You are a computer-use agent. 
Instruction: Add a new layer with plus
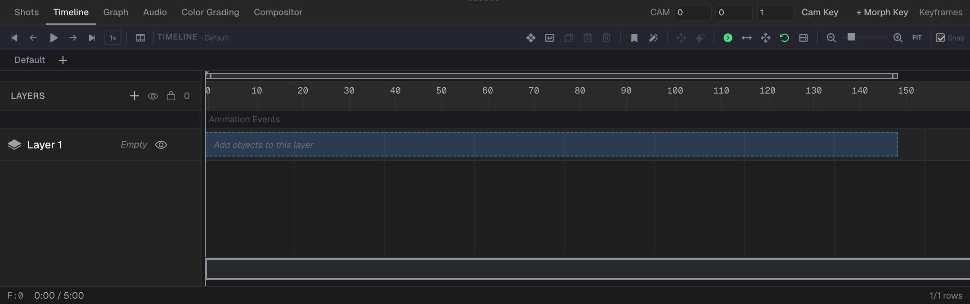click(x=134, y=96)
